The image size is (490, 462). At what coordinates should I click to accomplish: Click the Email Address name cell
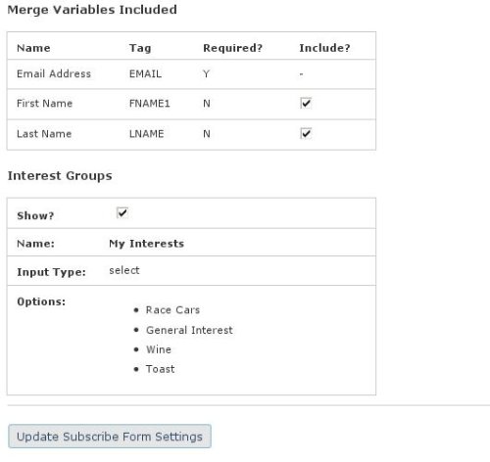pos(54,73)
